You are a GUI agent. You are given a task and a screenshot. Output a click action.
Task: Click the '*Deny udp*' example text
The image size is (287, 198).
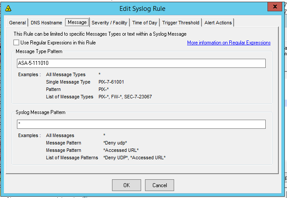coord(115,143)
